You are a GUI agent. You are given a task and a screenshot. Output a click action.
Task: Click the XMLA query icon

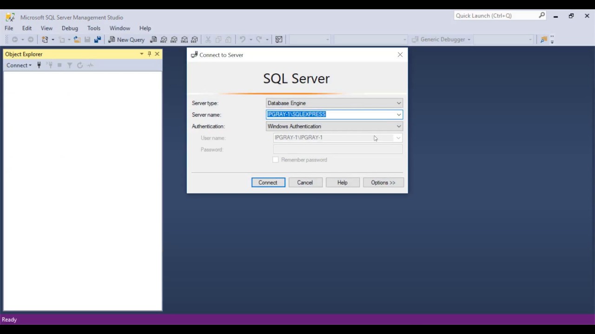184,39
